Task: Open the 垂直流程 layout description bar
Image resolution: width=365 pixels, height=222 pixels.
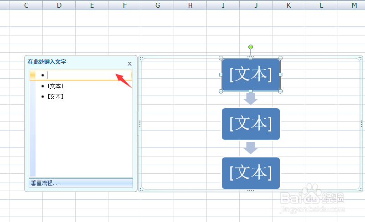Action: click(81, 183)
